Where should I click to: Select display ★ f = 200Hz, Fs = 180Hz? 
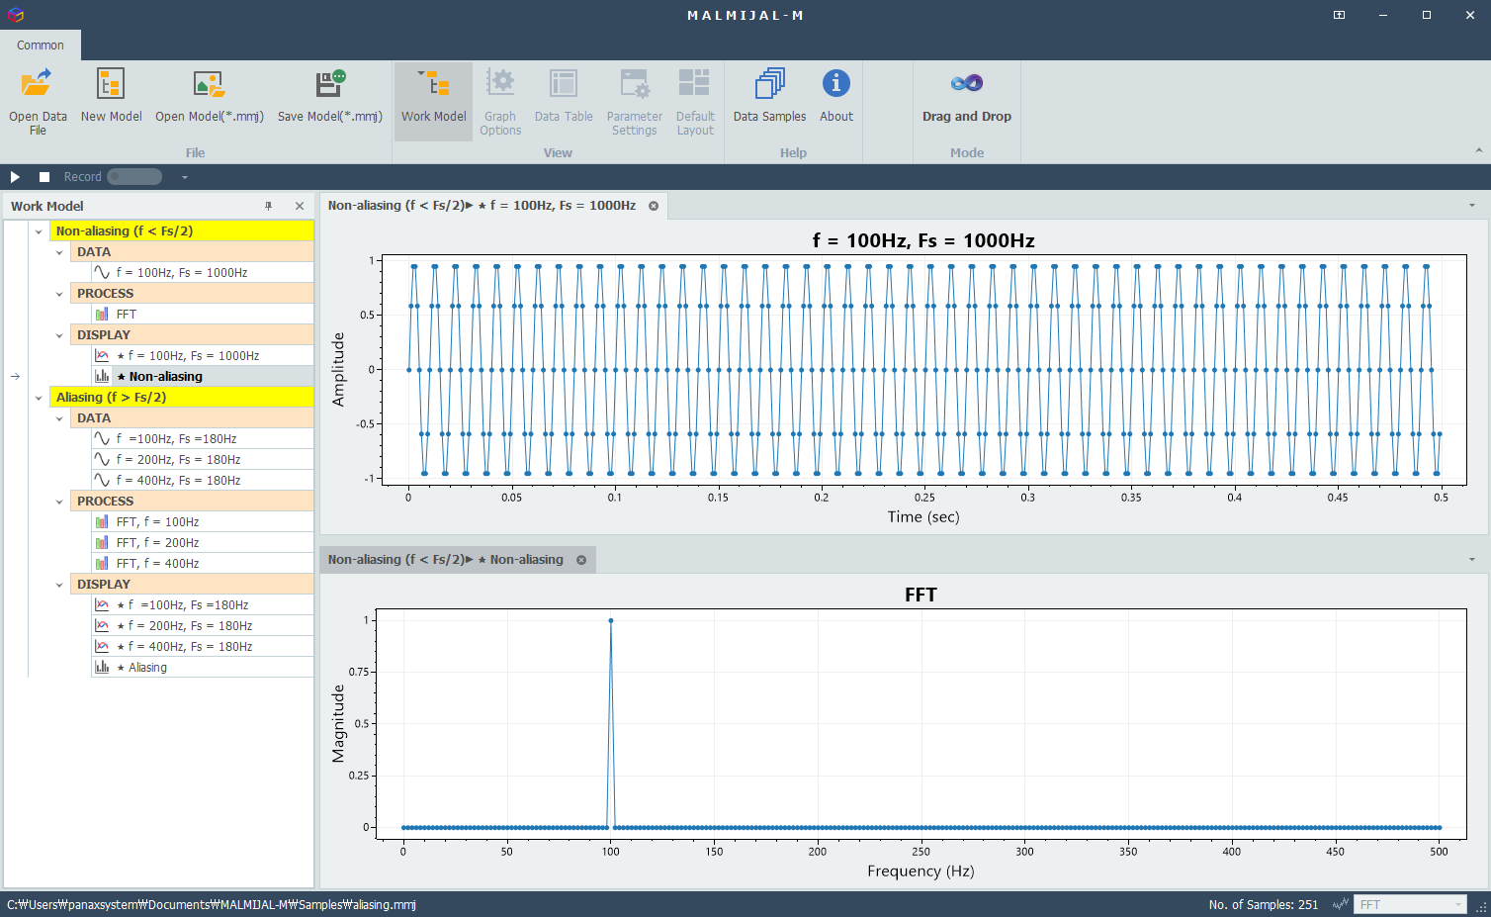(x=202, y=625)
